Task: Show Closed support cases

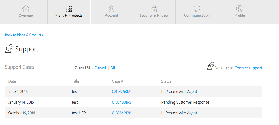Action: [100, 68]
